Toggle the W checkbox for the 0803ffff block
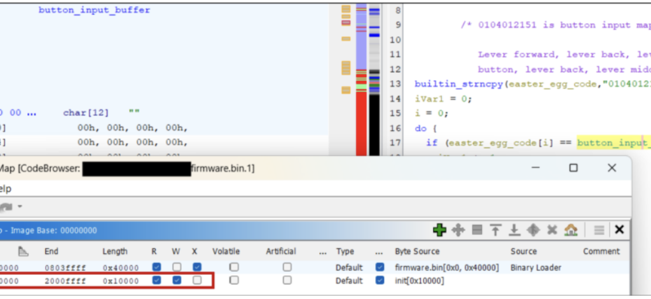 (x=177, y=267)
